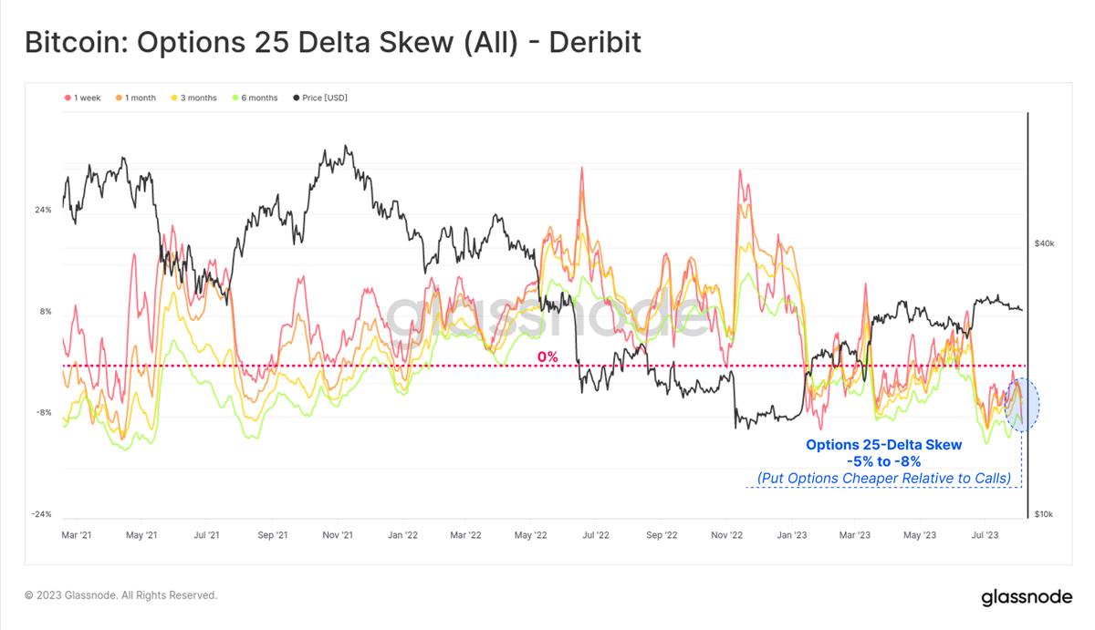The height and width of the screenshot is (630, 1095).
Task: Click the black dot beside Price [USD]
Action: coord(296,98)
